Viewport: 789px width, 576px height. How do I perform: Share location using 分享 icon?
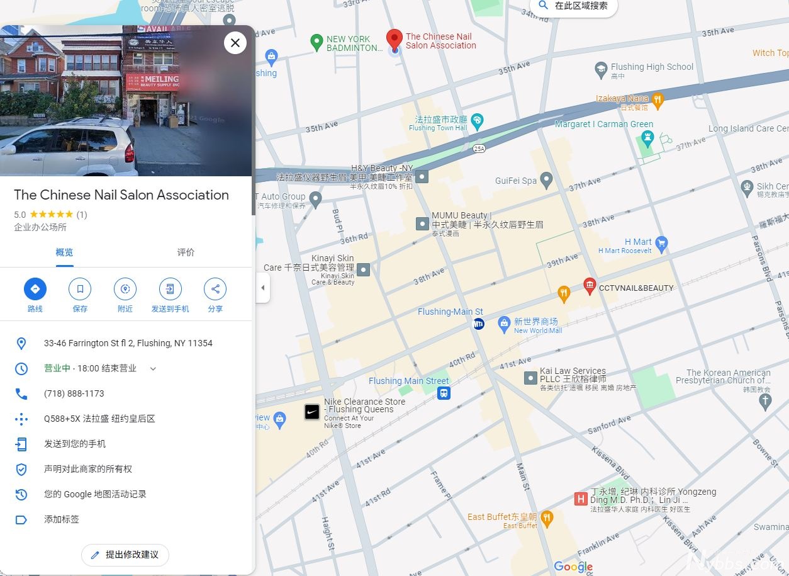pyautogui.click(x=215, y=289)
